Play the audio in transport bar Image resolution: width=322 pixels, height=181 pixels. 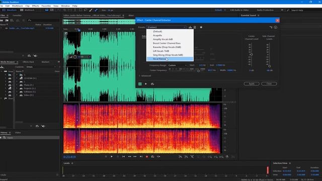coord(112,156)
